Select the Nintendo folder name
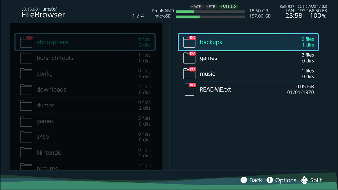 click(49, 153)
